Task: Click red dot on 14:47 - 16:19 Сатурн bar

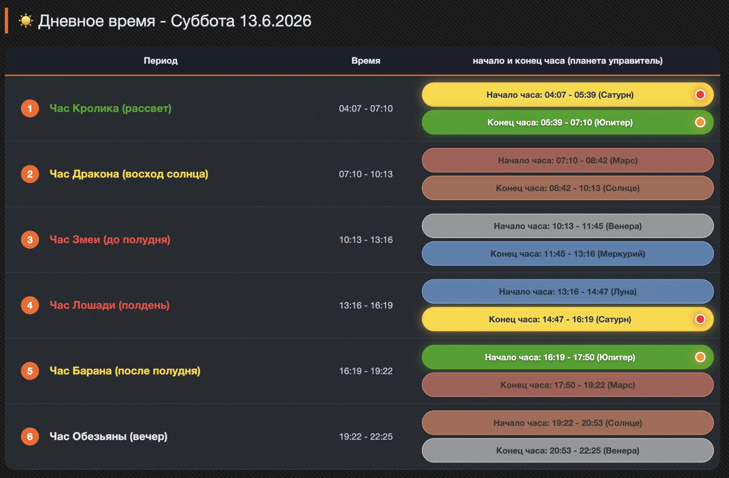Action: click(700, 319)
